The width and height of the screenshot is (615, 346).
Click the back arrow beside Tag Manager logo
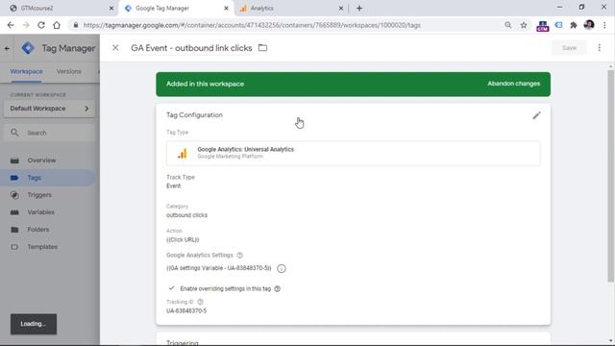point(7,48)
